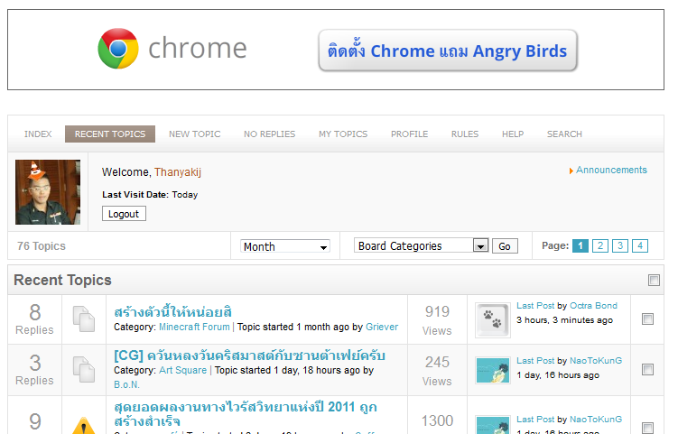Tick the checkbox for the 919-views topic
Viewport: 678px width, 434px height.
(x=647, y=319)
